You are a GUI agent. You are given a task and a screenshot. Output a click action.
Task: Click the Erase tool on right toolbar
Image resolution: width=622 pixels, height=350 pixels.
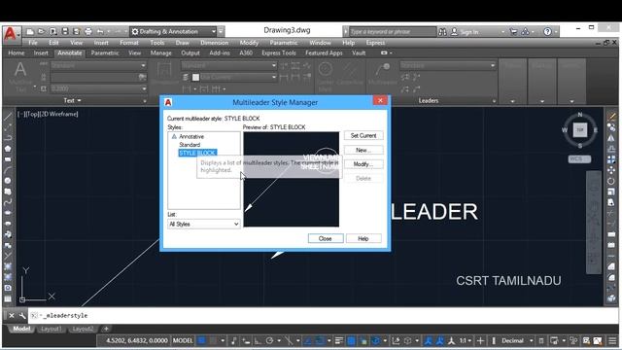[611, 117]
